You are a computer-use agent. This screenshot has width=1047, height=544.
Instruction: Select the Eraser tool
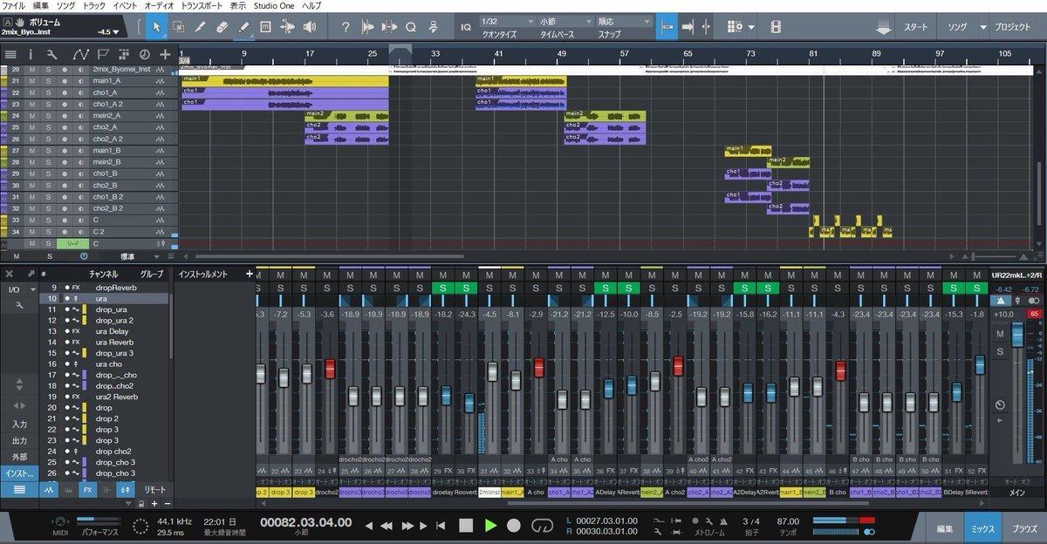click(222, 27)
